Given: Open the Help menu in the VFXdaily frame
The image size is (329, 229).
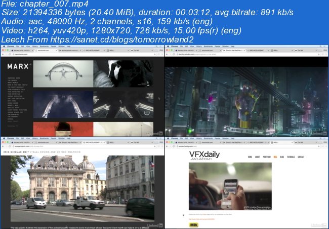Looking at the screenshot, I should (232, 139).
